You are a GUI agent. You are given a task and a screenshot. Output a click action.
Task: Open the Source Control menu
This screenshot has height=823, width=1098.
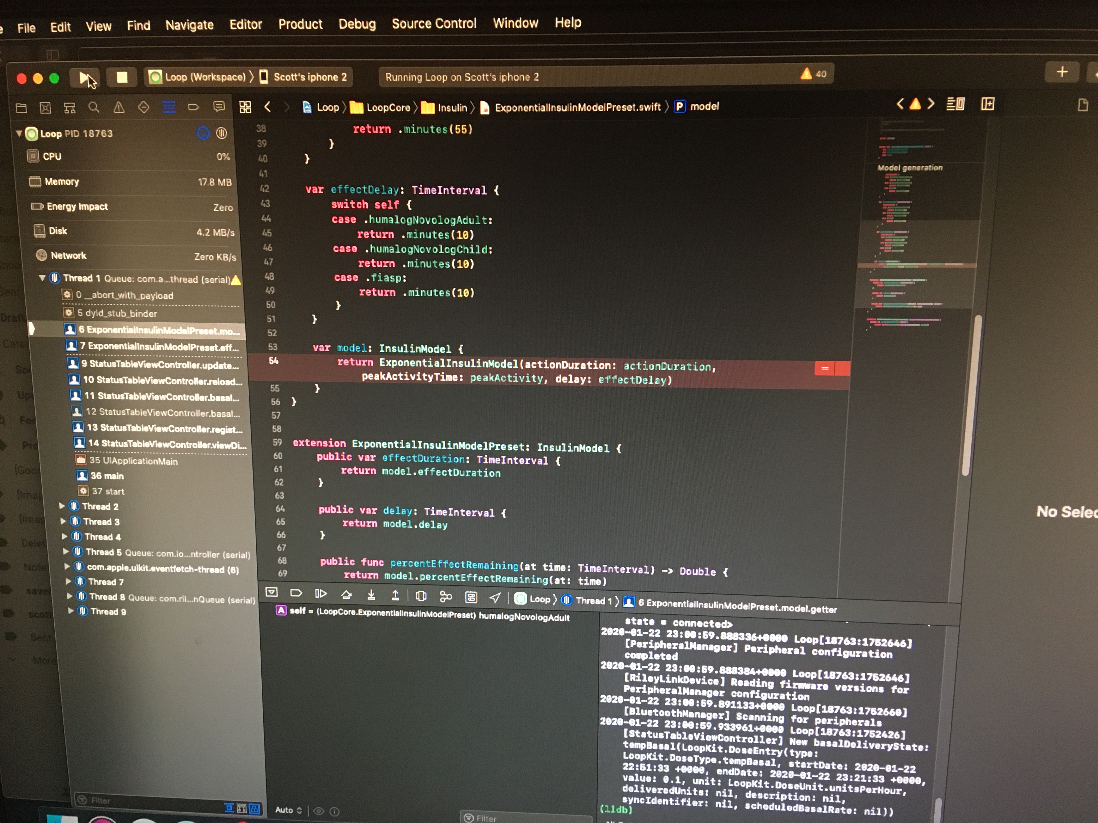434,23
